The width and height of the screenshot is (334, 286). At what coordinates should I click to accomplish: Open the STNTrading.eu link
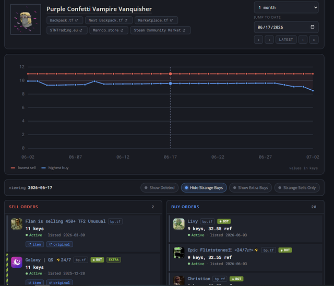tap(67, 30)
